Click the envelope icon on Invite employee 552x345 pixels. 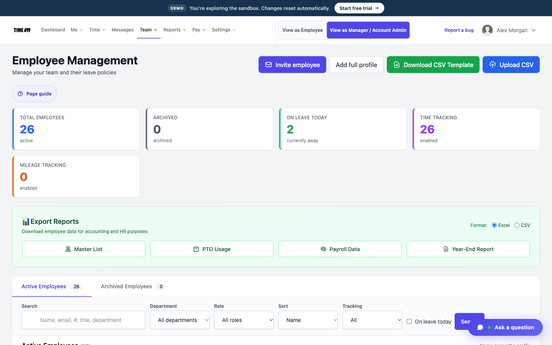[x=269, y=65]
